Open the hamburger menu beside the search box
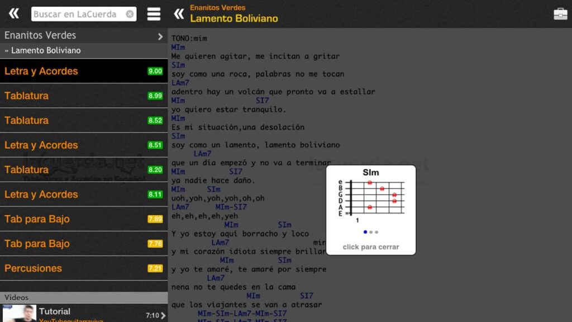Viewport: 572px width, 322px height. point(154,13)
